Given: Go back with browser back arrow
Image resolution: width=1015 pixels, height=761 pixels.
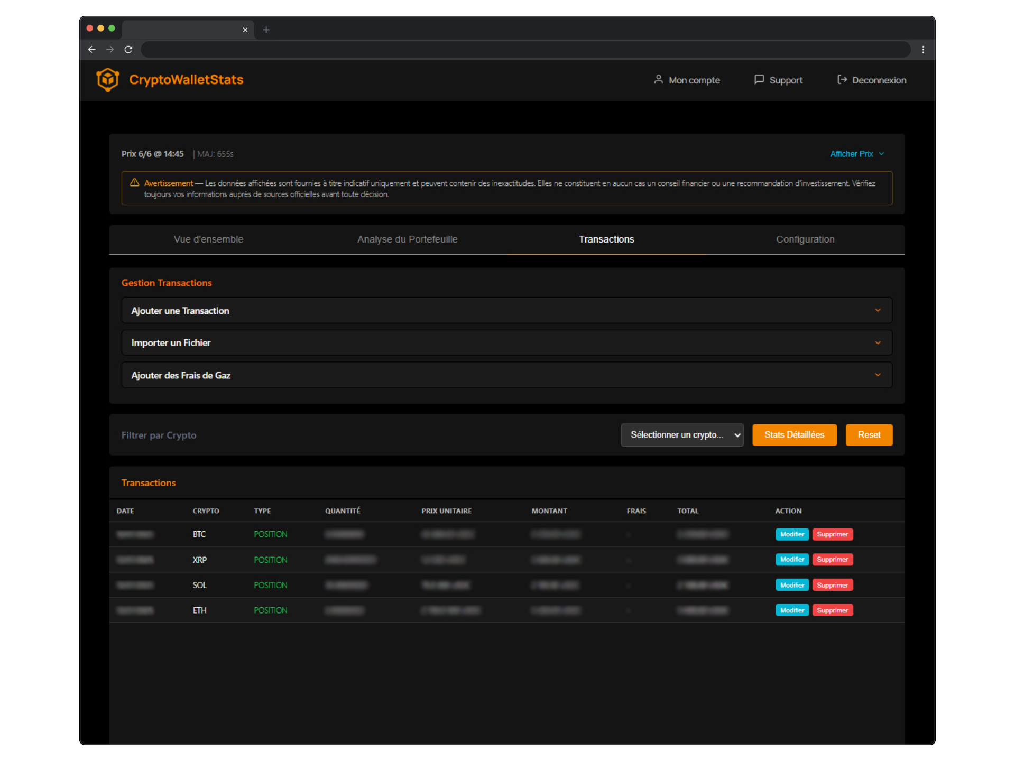Looking at the screenshot, I should [x=92, y=49].
